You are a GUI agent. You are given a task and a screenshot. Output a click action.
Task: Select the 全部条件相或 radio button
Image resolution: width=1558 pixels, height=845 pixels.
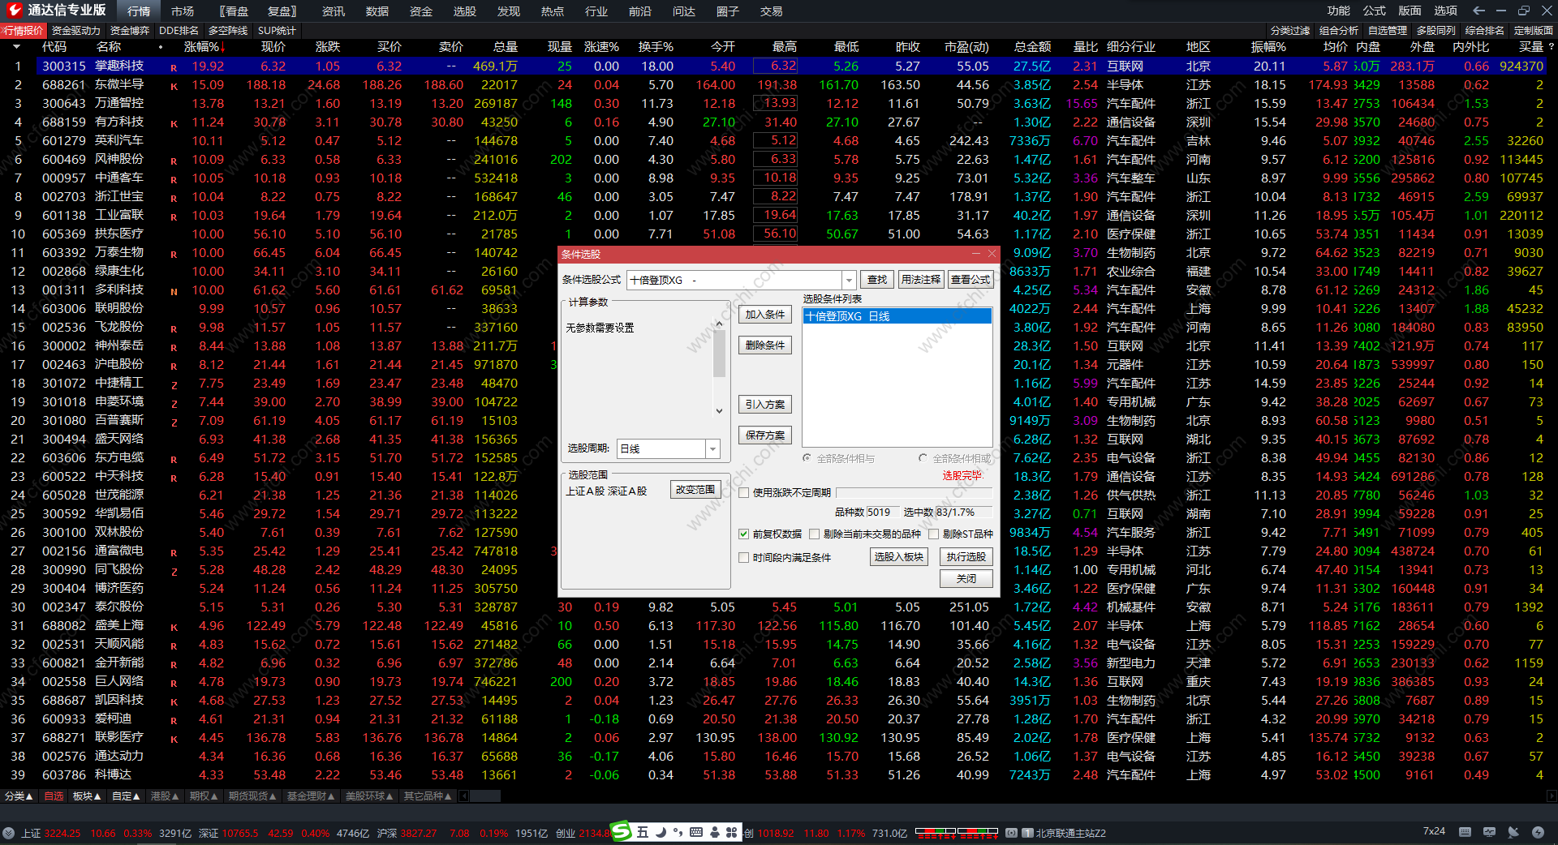(x=923, y=458)
